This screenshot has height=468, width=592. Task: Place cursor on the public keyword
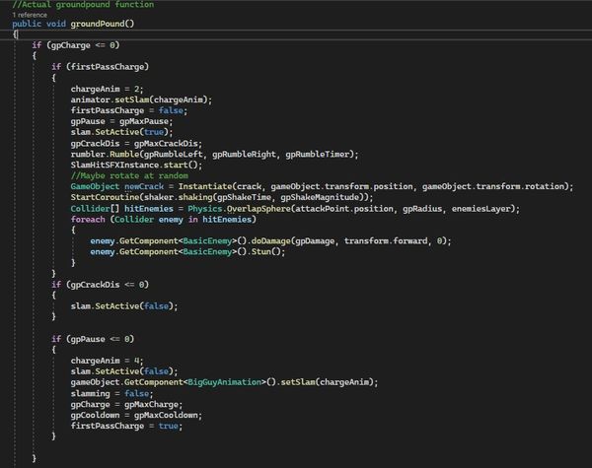click(x=27, y=24)
